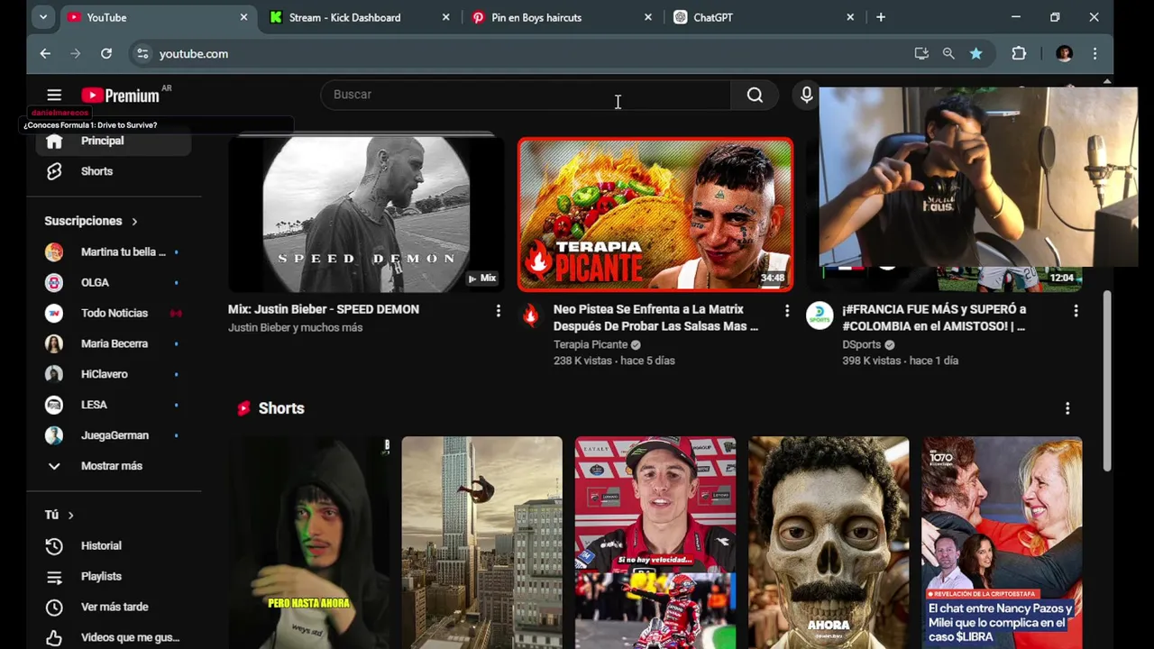Select the YouTube browser tab

(x=158, y=17)
